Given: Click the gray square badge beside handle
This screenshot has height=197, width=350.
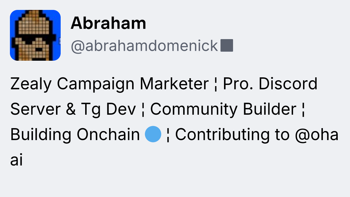Looking at the screenshot, I should (x=227, y=46).
